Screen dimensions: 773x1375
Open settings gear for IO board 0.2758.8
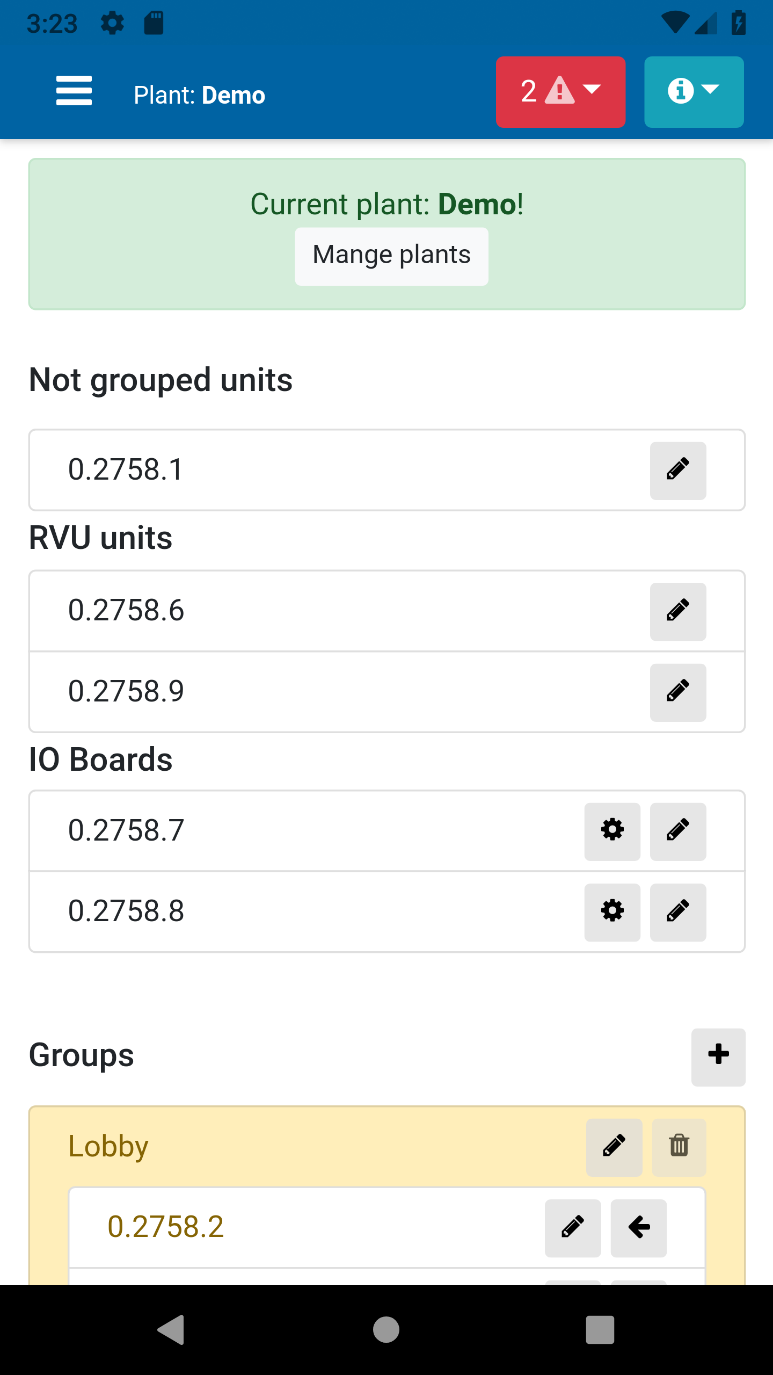click(x=612, y=912)
